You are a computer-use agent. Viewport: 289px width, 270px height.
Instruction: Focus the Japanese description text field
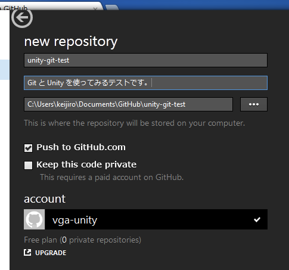point(145,83)
